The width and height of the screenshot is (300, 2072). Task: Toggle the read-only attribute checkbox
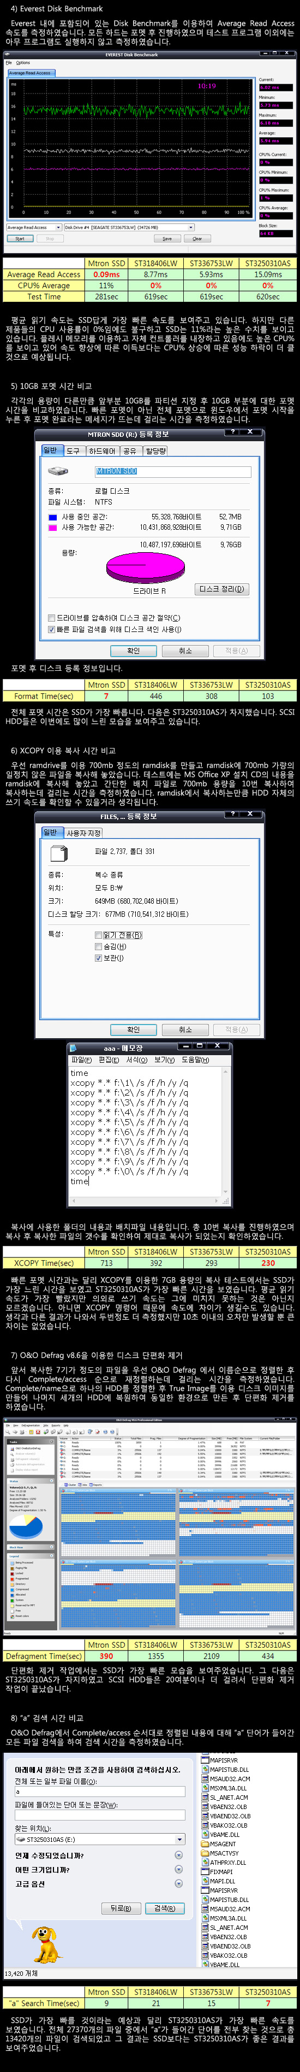(x=98, y=935)
